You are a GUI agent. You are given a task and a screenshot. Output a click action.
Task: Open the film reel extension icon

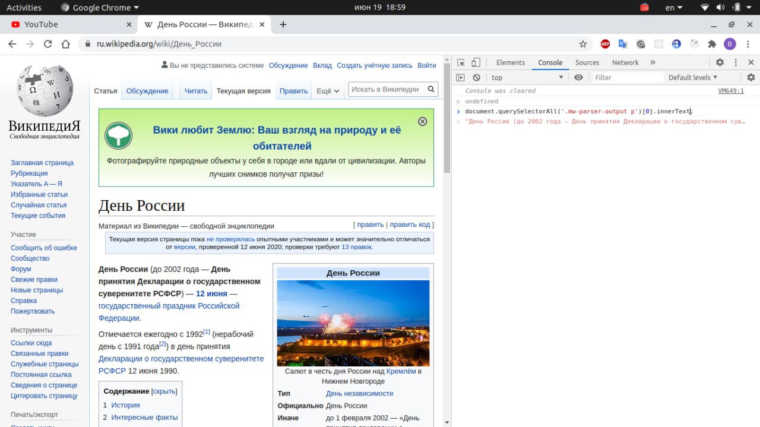pos(641,44)
